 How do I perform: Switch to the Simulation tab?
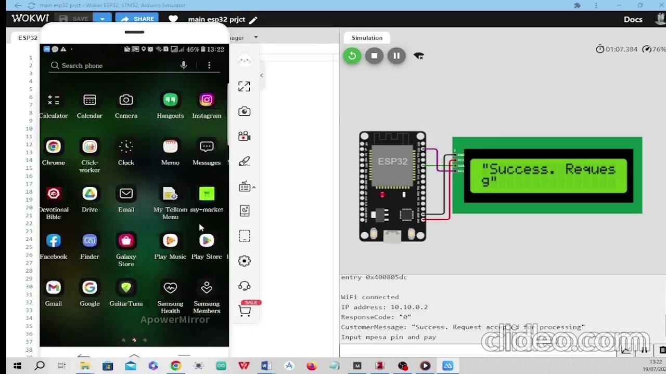[x=367, y=38]
